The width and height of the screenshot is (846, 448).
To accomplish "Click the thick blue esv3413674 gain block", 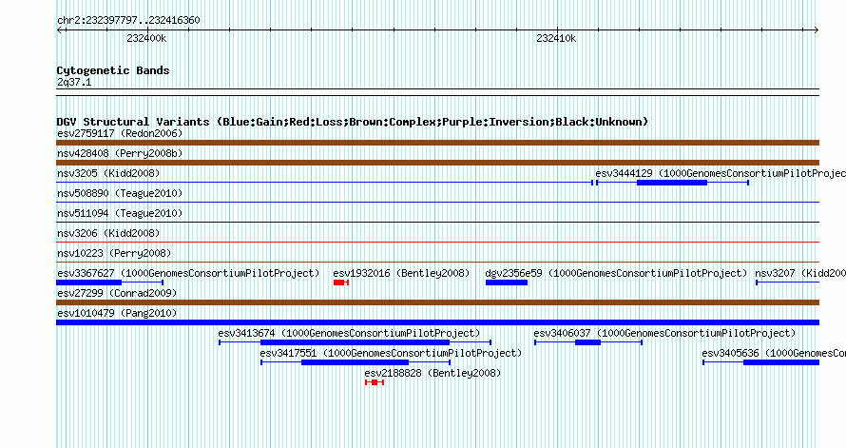I will 355,342.
